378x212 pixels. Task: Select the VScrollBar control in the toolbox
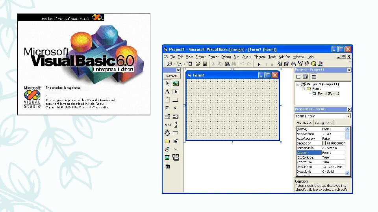point(176,124)
